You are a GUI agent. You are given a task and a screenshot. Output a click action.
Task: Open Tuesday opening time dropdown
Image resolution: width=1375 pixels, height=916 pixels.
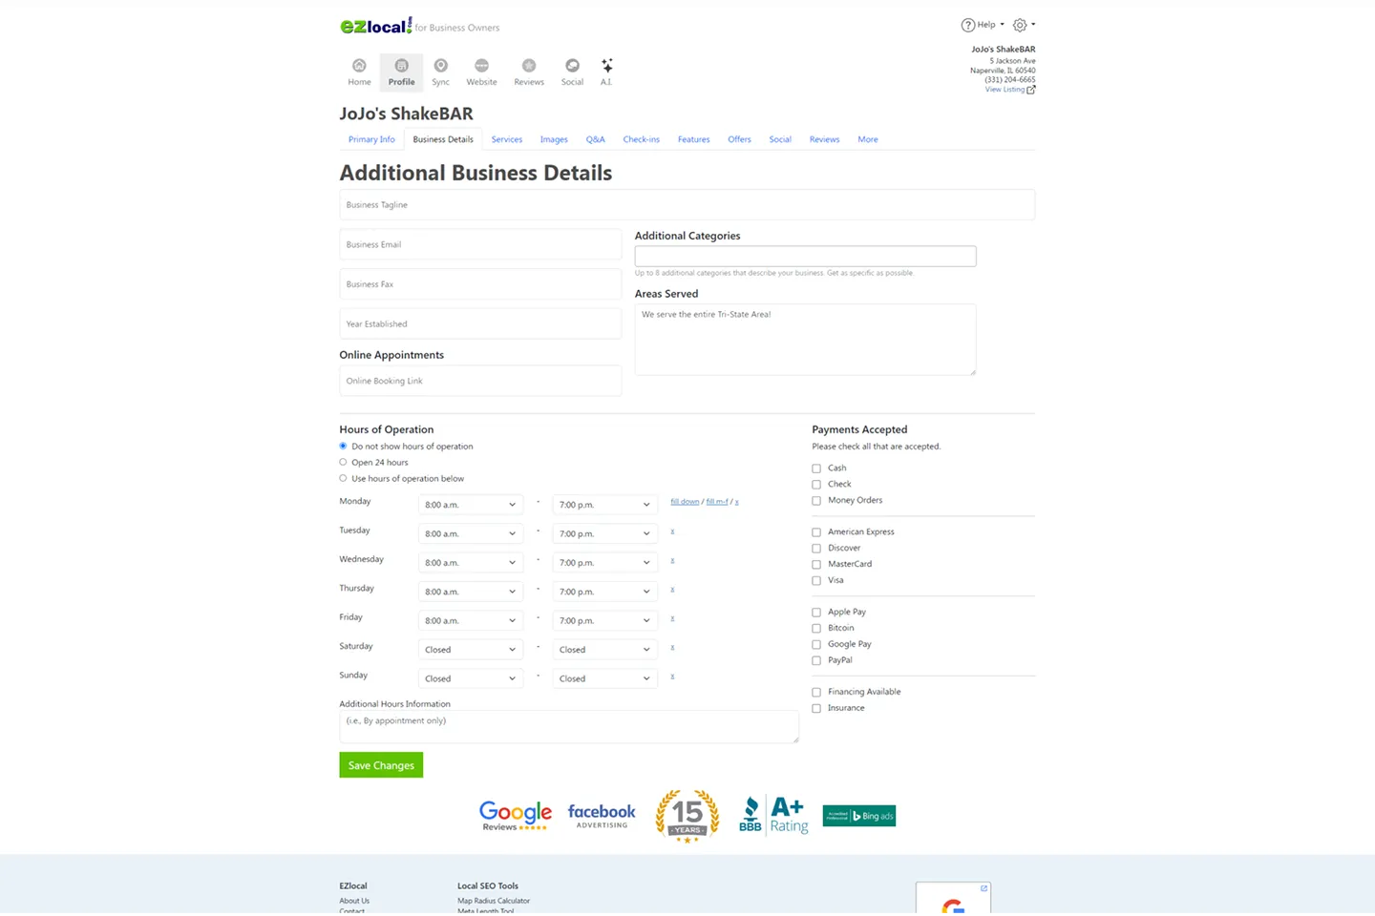click(471, 533)
